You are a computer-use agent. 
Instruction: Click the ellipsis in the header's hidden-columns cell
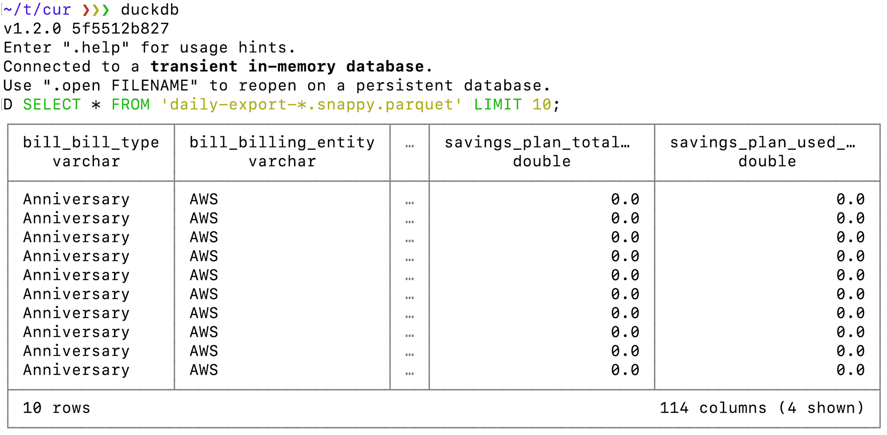[409, 146]
